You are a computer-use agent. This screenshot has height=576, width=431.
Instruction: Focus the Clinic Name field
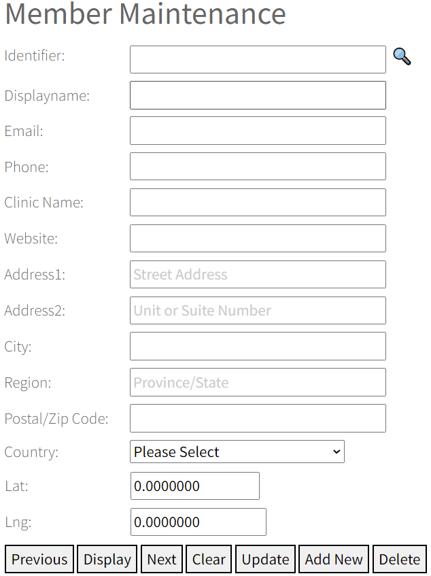258,203
